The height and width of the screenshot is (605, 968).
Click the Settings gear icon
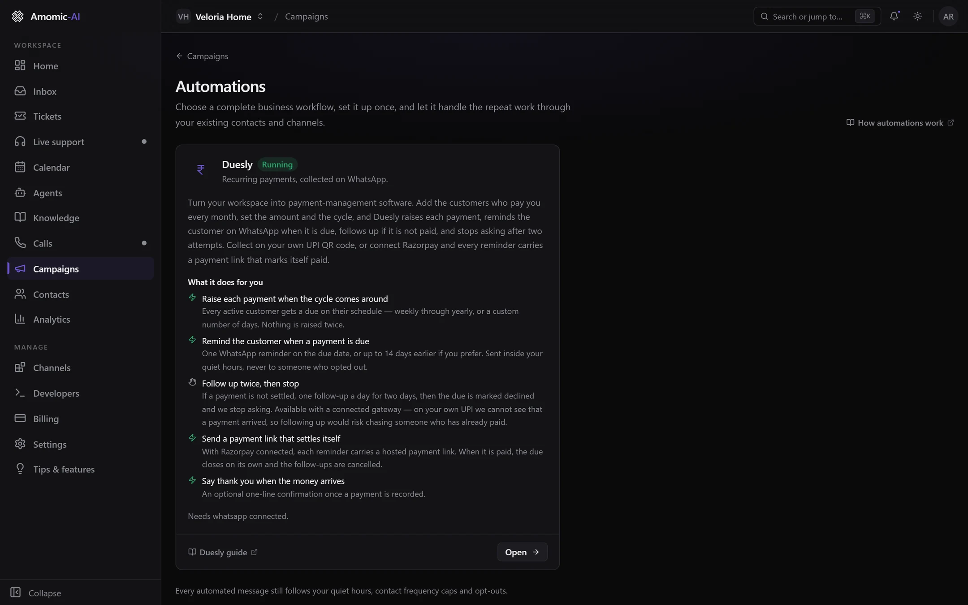coord(20,444)
